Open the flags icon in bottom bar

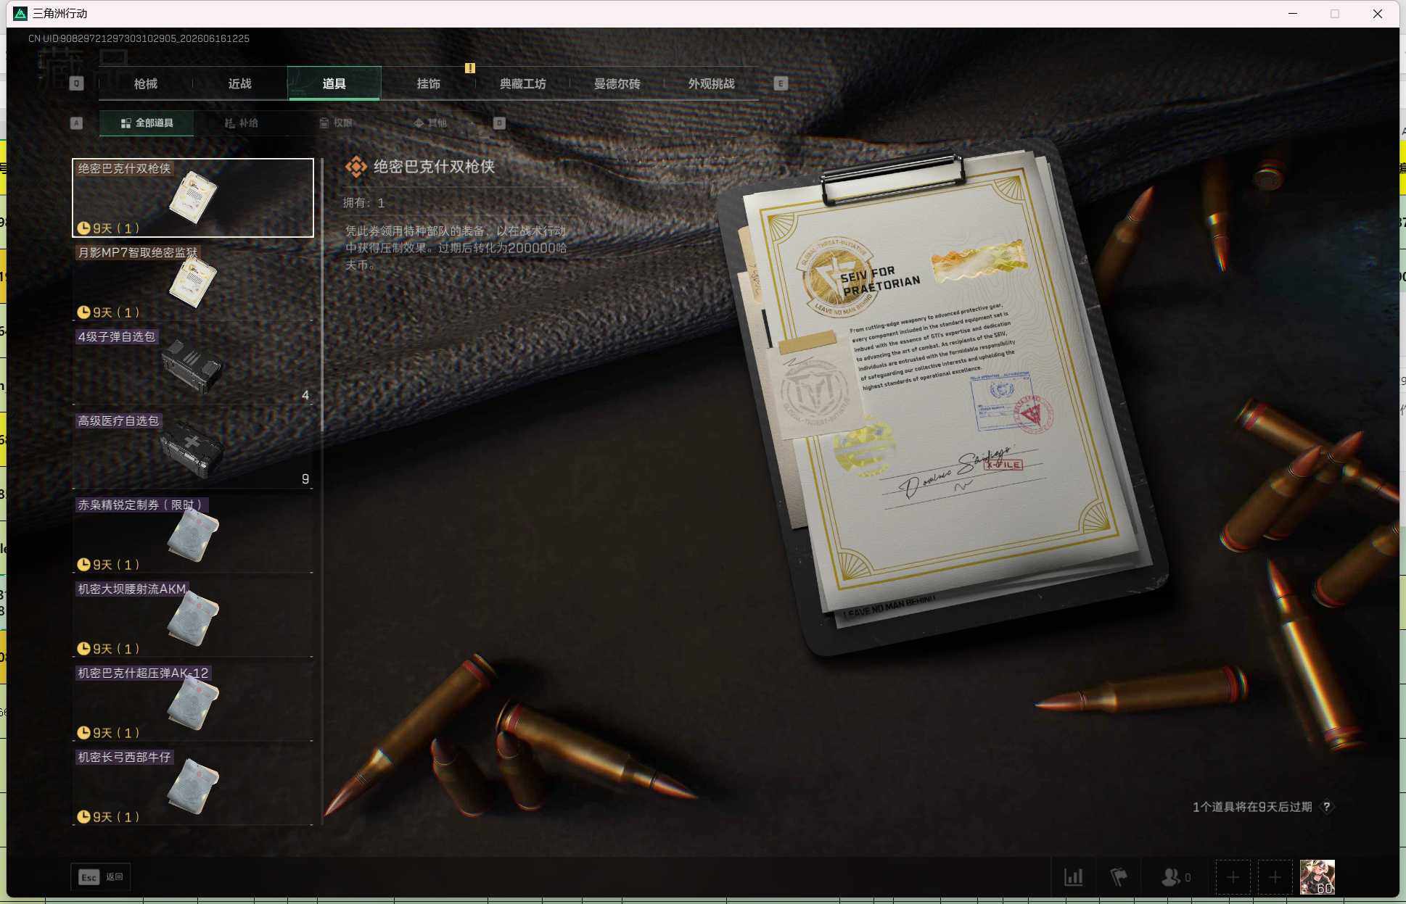click(1119, 877)
